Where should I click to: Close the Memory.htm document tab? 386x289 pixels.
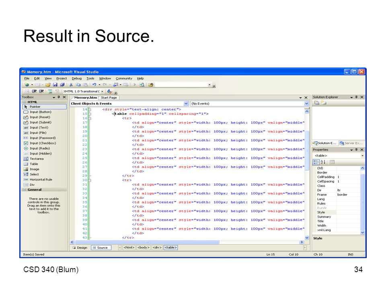coord(306,98)
